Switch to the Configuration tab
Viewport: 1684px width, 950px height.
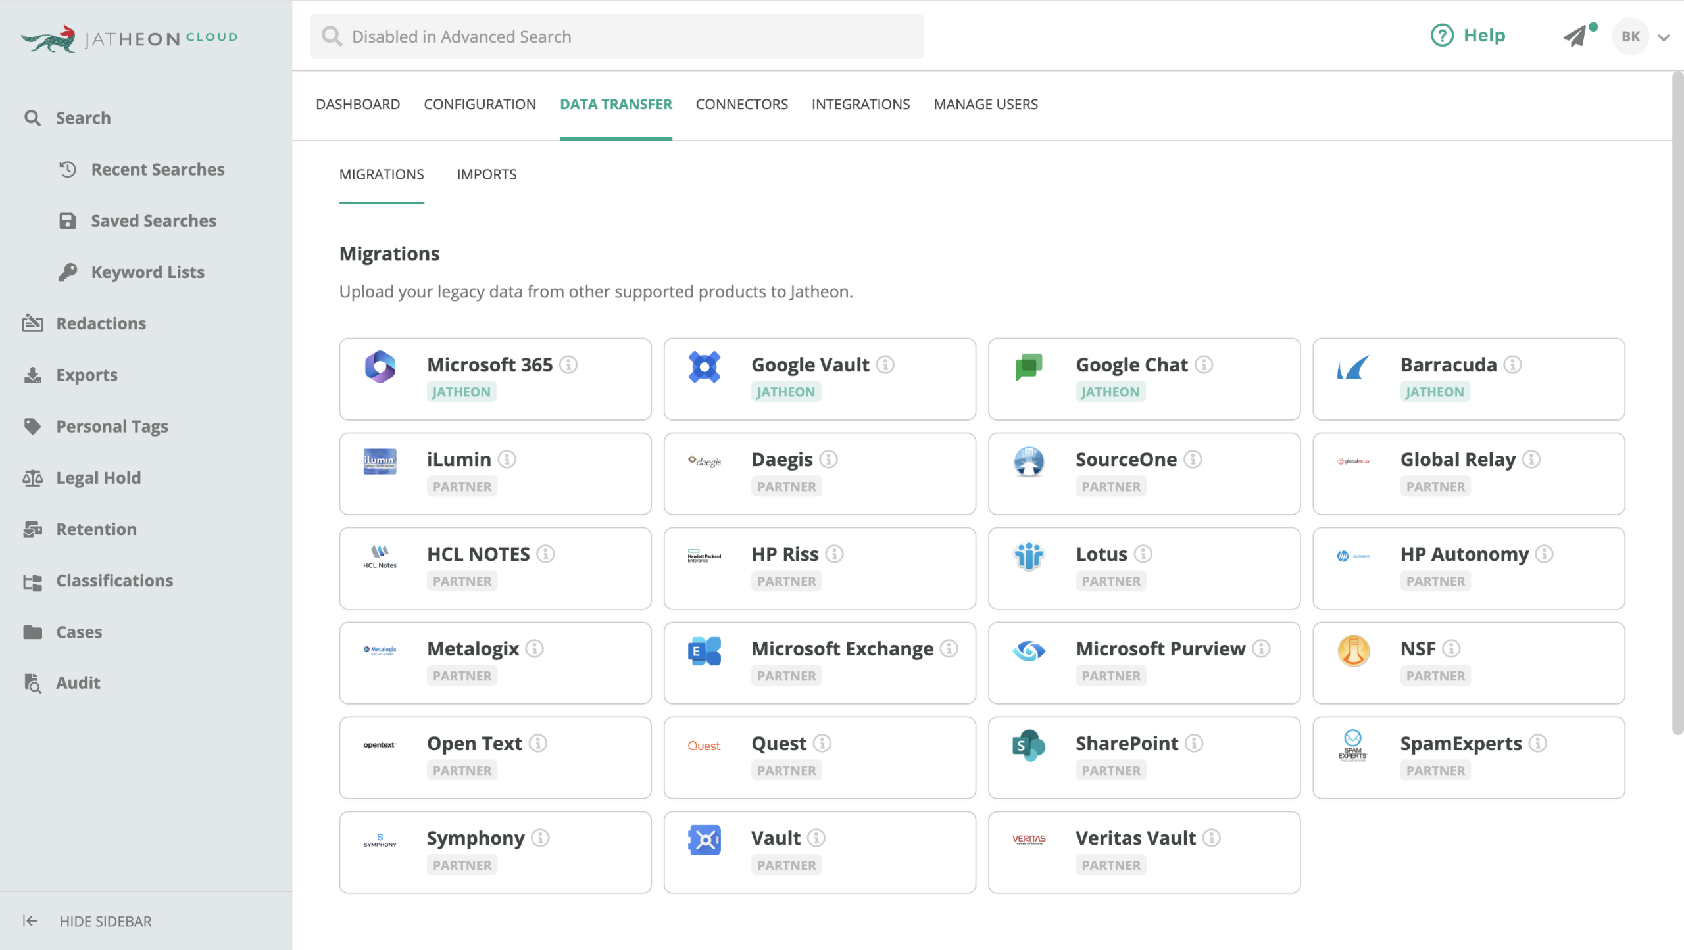click(x=480, y=104)
